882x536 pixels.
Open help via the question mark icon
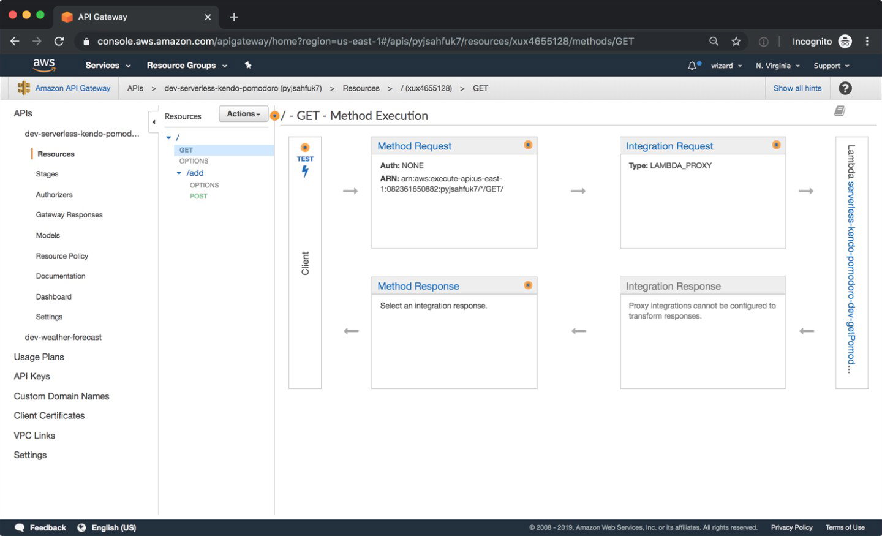point(845,88)
